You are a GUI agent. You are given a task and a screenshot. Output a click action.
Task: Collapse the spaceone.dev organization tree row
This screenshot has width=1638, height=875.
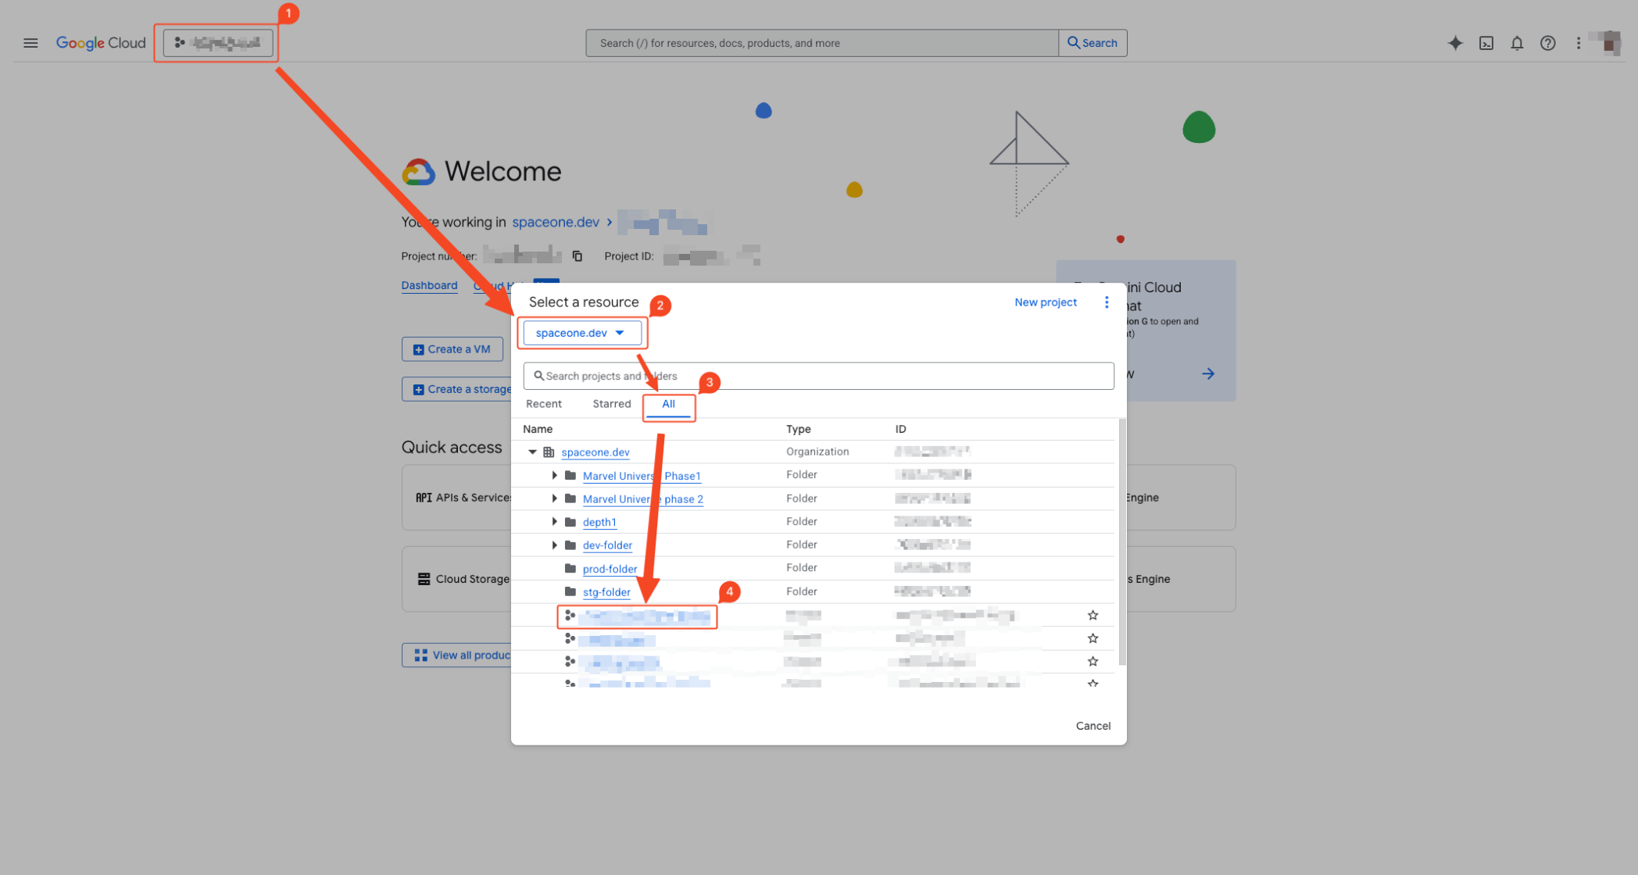pos(532,452)
